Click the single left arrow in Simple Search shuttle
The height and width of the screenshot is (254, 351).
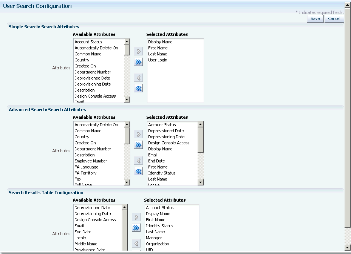tap(138, 77)
